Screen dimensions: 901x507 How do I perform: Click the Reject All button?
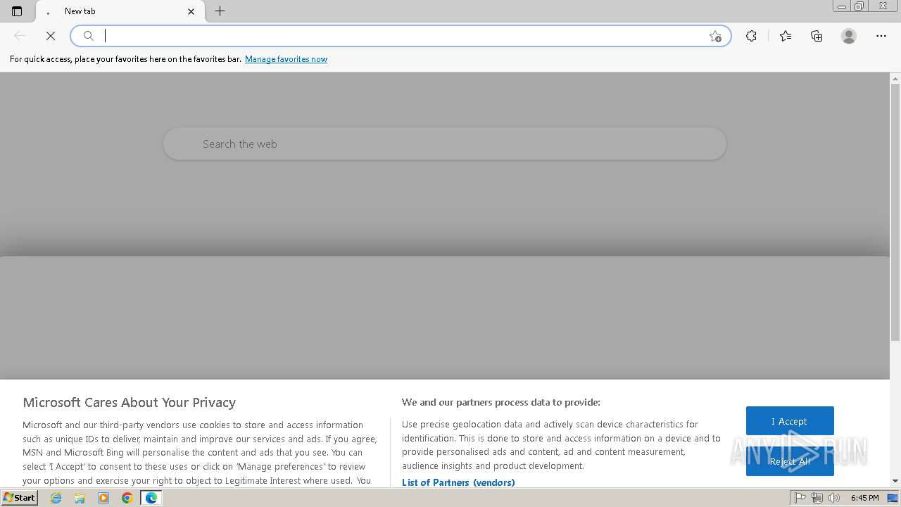point(790,461)
